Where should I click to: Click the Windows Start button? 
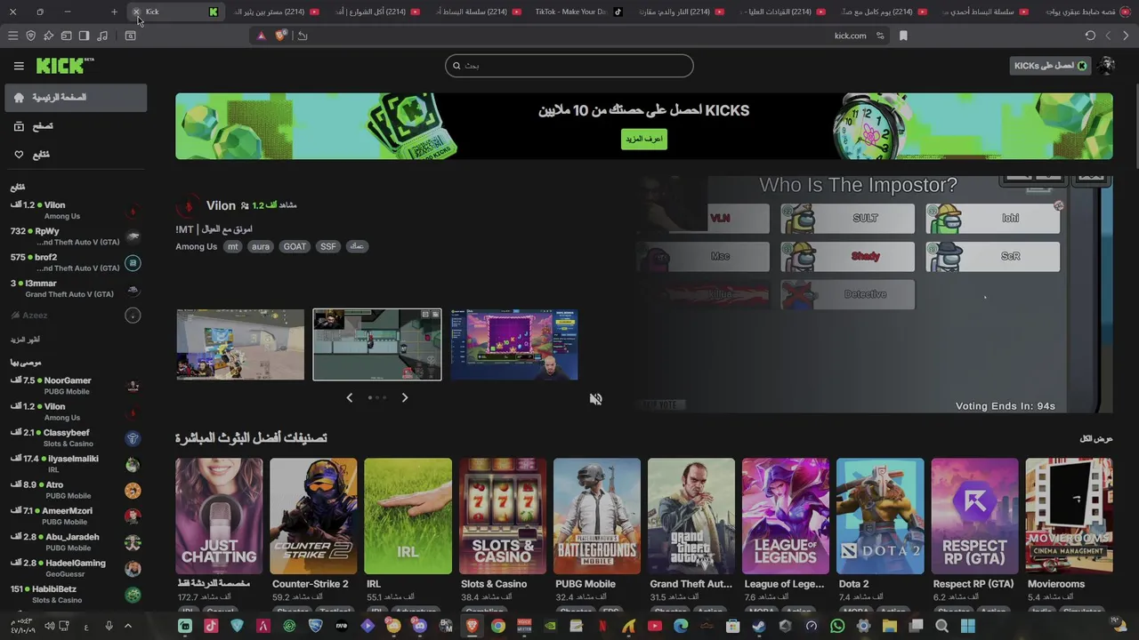967,626
